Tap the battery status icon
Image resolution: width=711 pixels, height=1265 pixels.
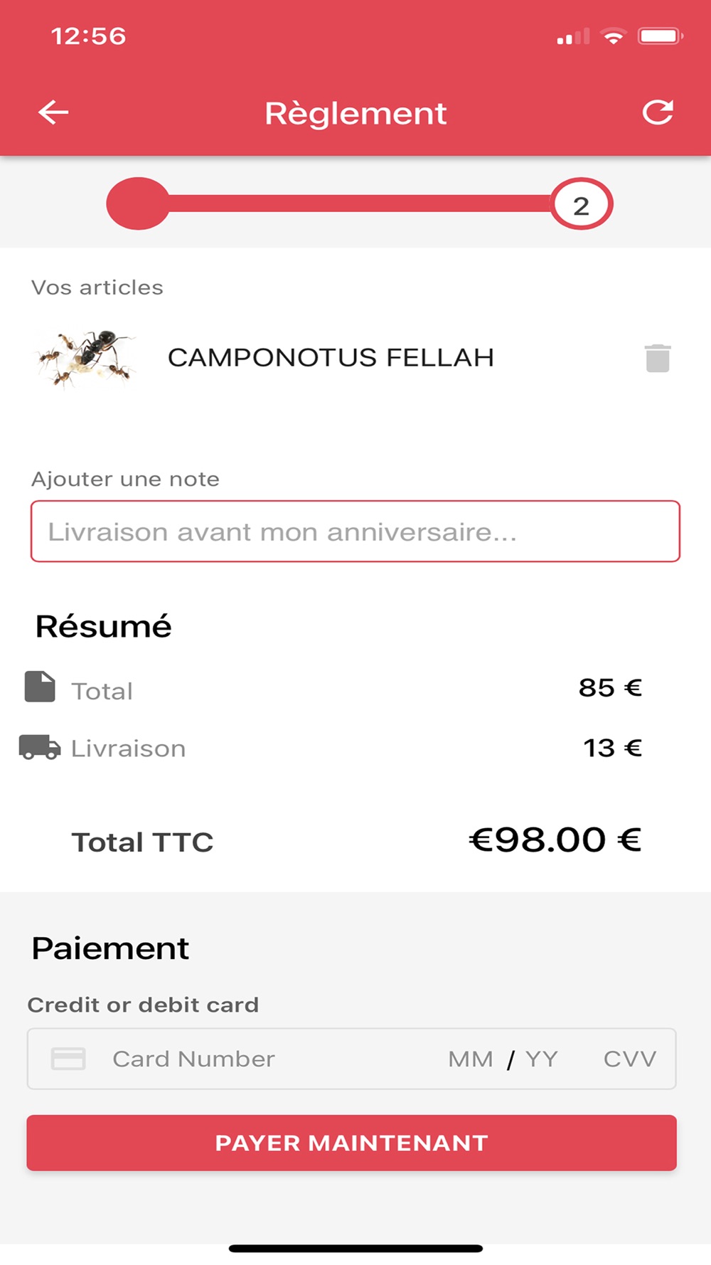click(661, 36)
